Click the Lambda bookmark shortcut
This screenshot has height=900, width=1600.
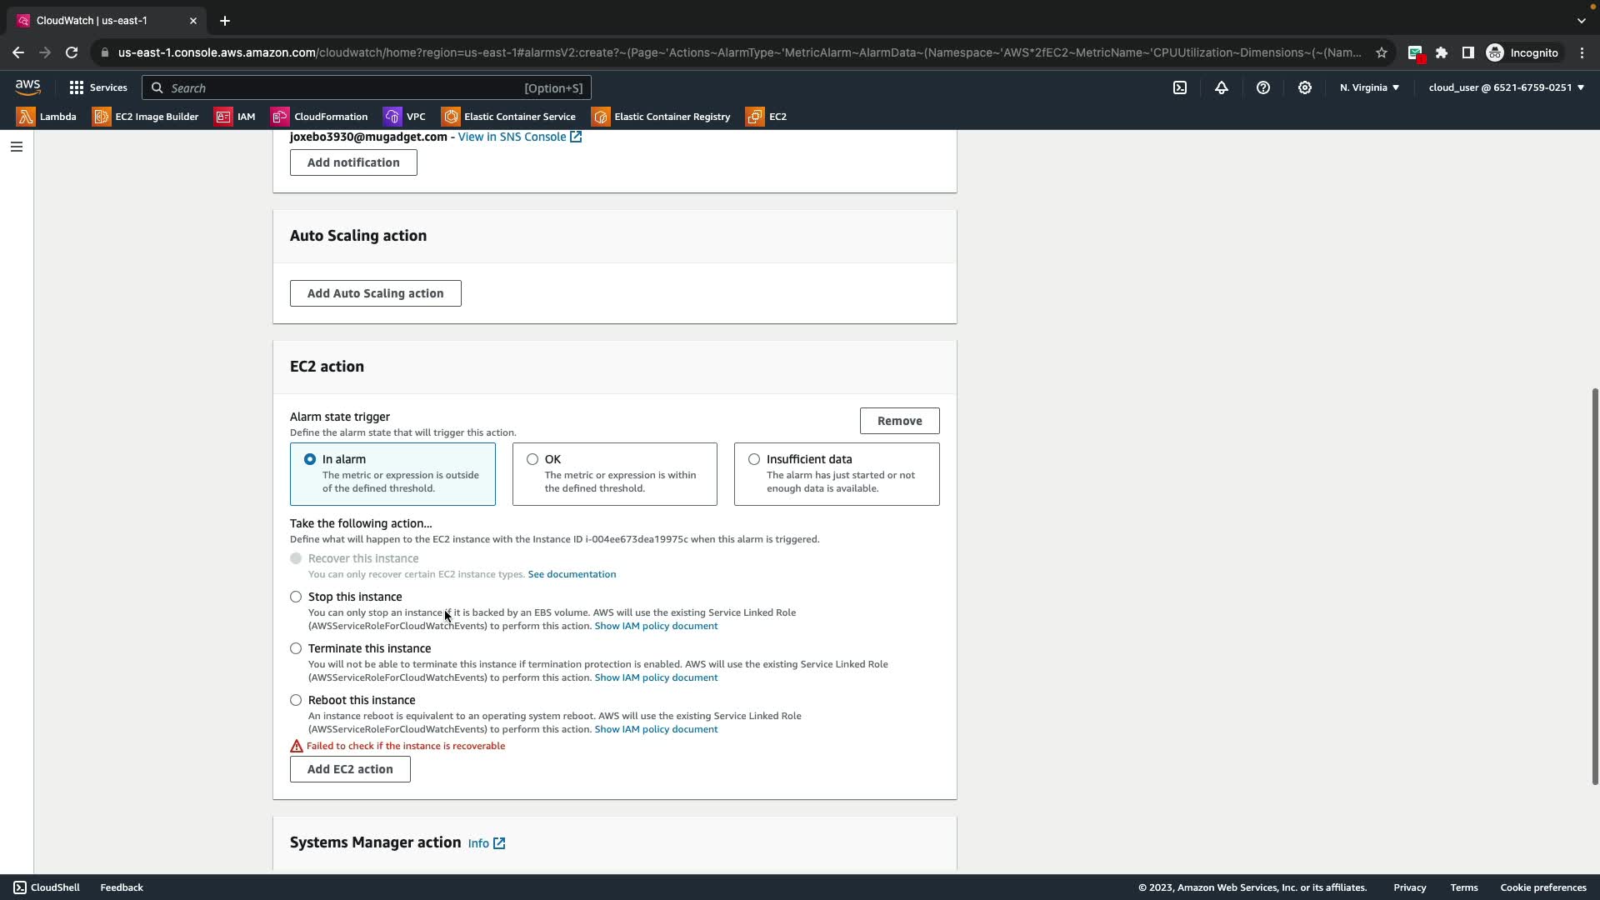tap(47, 117)
